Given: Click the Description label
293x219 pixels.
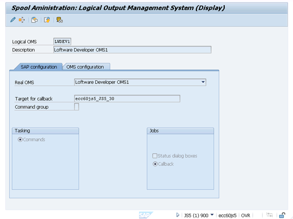Looking at the screenshot, I should pyautogui.click(x=23, y=50).
